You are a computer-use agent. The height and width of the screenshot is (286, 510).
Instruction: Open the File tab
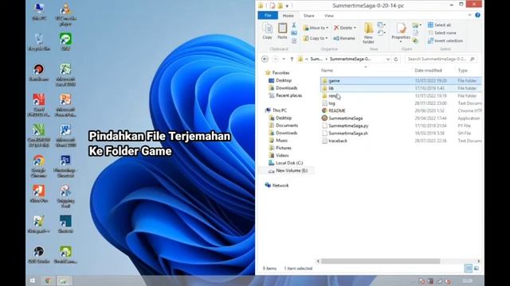[x=268, y=15]
